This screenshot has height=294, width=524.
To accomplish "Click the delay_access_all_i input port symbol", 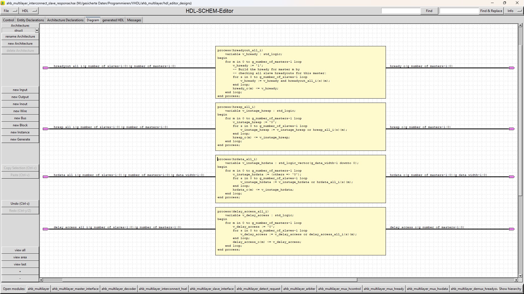I will [46, 229].
